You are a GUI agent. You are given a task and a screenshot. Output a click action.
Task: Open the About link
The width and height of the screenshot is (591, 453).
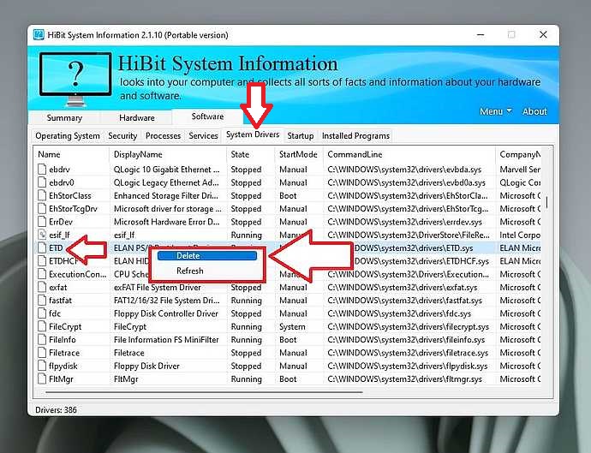click(x=534, y=111)
